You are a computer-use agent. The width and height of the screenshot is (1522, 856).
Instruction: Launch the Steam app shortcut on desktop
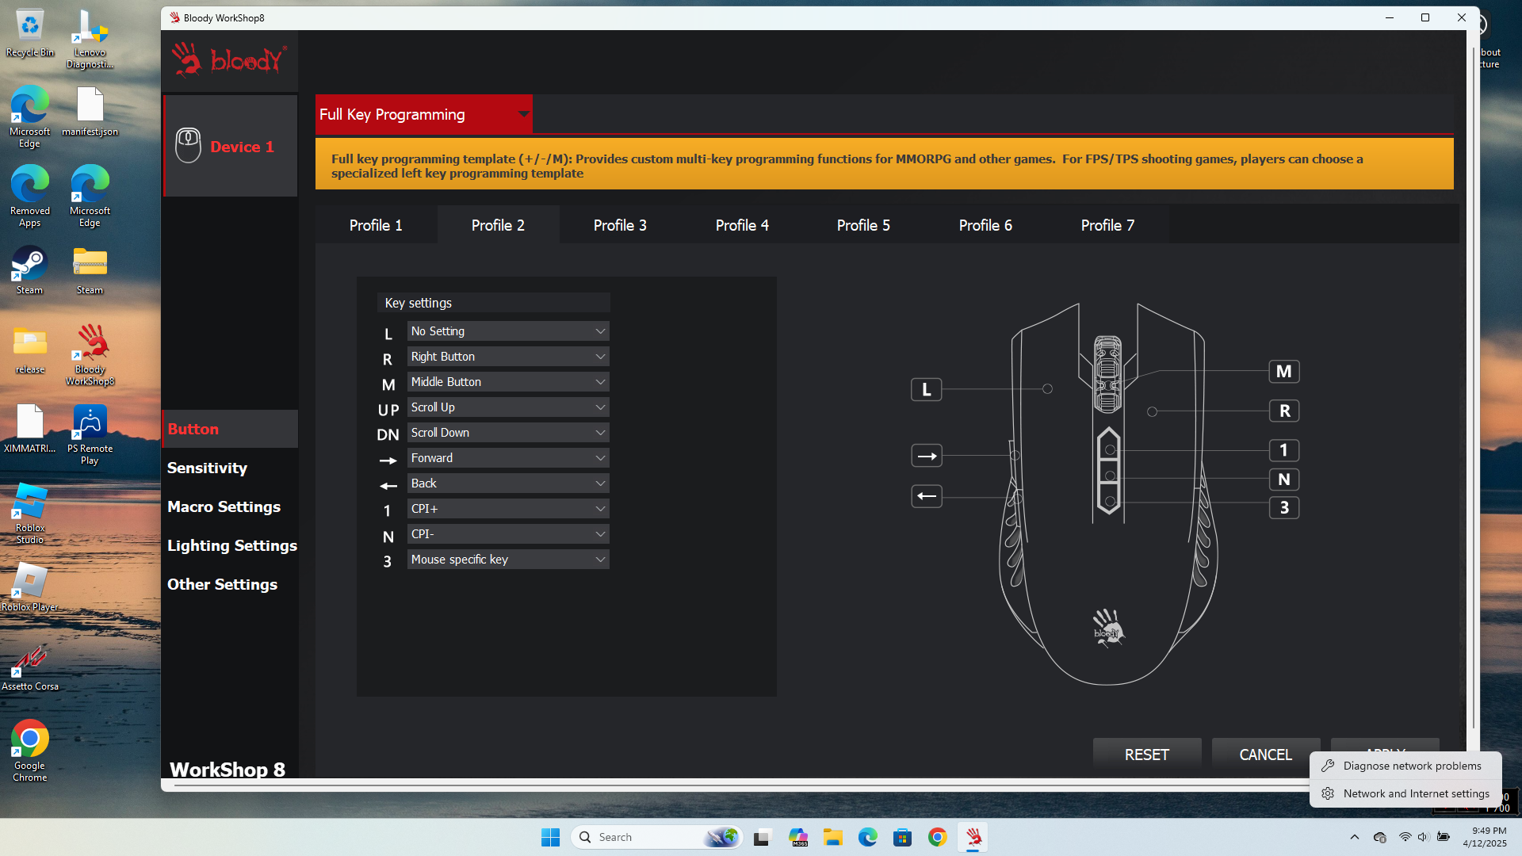click(x=30, y=270)
